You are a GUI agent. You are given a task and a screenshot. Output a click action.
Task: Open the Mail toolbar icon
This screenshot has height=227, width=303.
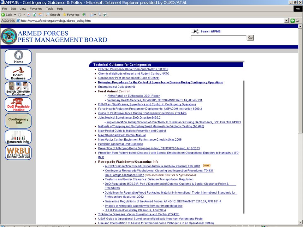(x=92, y=15)
